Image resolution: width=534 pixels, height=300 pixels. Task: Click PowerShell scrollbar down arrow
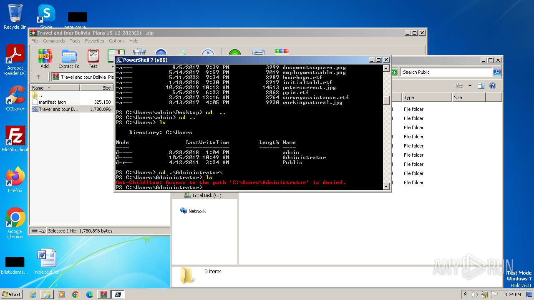tap(386, 187)
